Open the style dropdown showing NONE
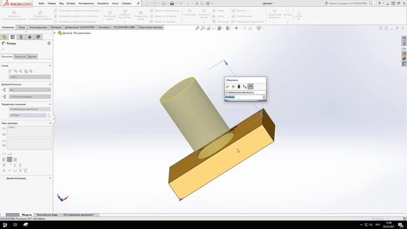The width and height of the screenshot is (407, 229). point(30,77)
